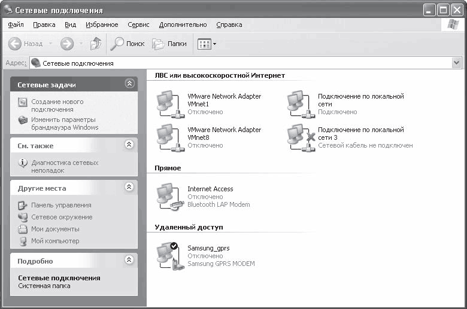Select Подключение по локальной сети icon
The height and width of the screenshot is (309, 467).
click(301, 104)
